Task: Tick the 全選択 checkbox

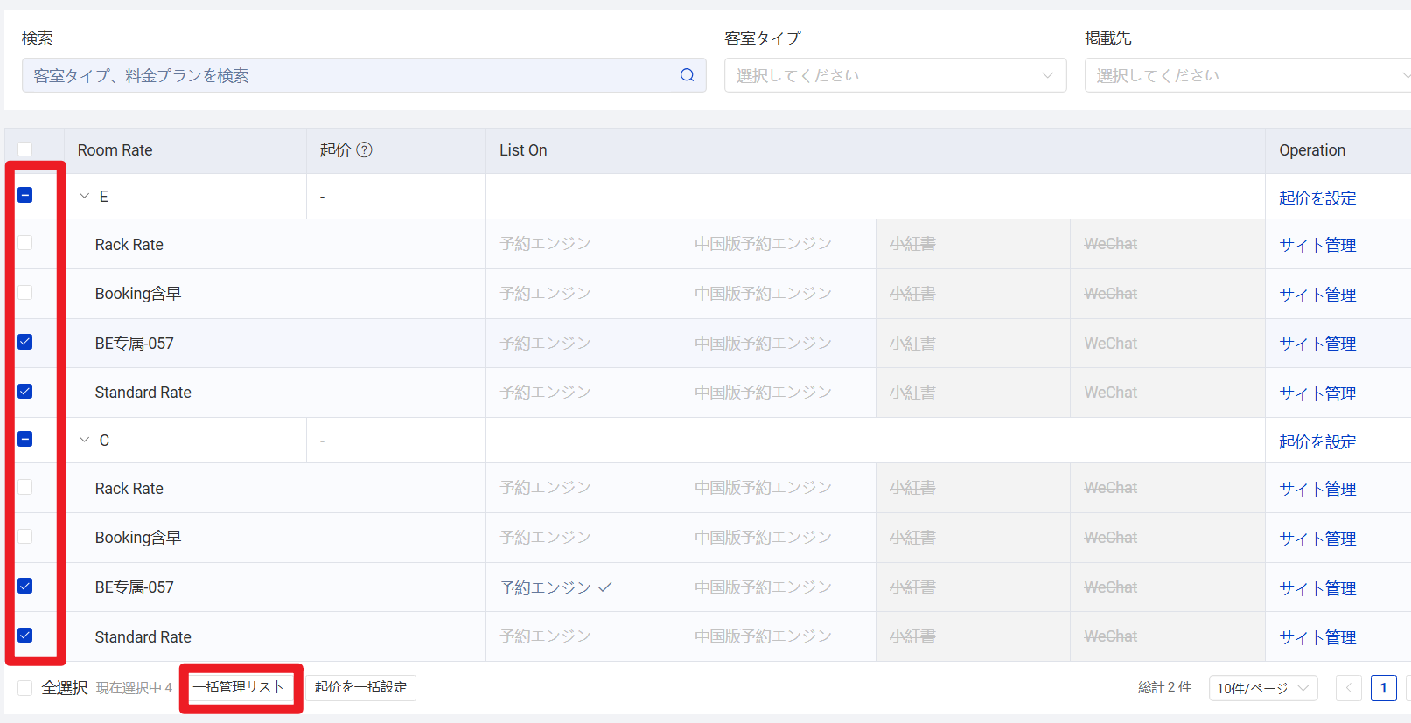Action: (x=25, y=688)
